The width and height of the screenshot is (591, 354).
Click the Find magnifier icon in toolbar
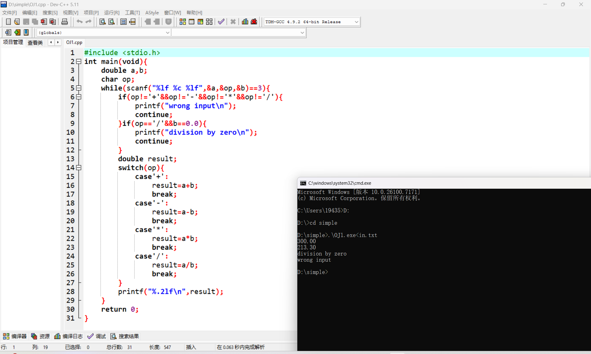(103, 22)
